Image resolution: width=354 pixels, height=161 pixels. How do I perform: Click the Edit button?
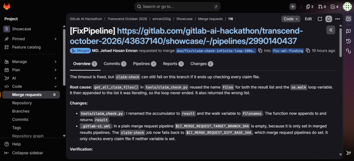pyautogui.click(x=308, y=19)
